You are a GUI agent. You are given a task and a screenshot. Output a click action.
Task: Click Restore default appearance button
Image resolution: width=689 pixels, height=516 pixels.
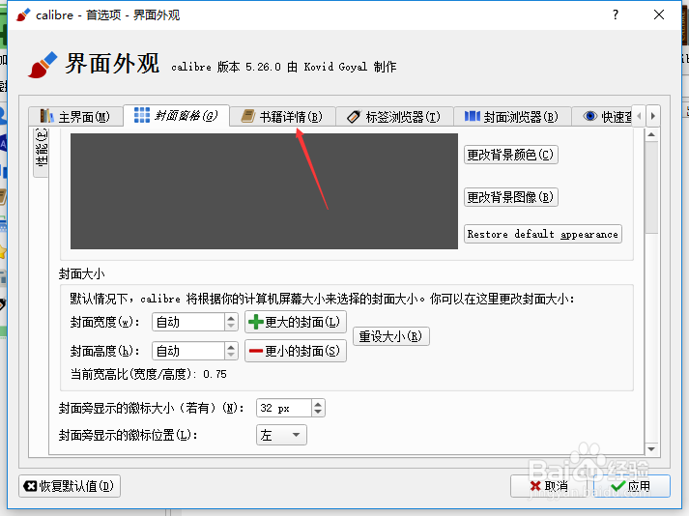543,234
